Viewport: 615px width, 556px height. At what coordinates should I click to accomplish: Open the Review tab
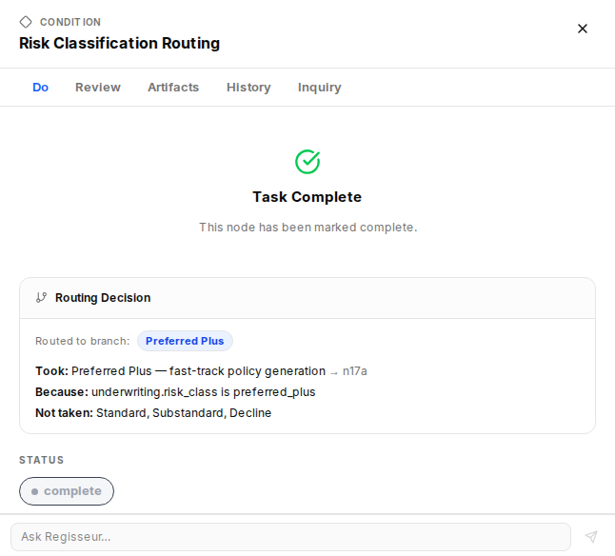98,87
